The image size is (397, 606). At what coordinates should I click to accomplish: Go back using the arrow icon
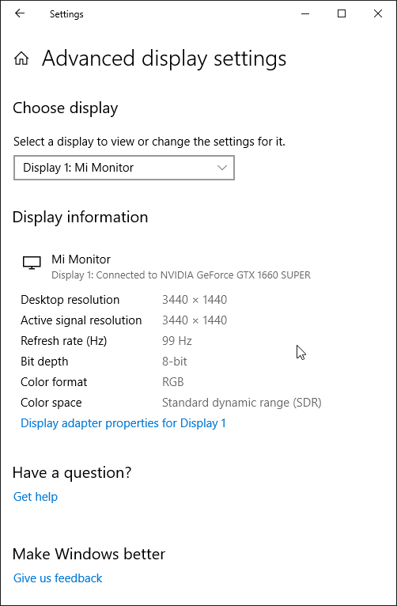[19, 13]
